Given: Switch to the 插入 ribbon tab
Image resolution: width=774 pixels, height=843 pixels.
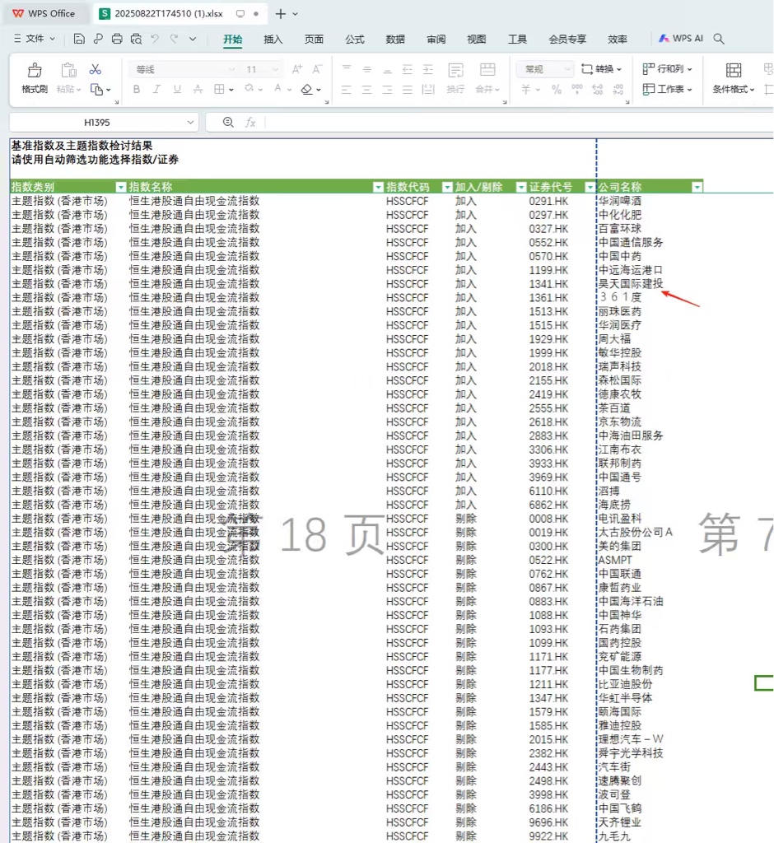Looking at the screenshot, I should pyautogui.click(x=273, y=40).
